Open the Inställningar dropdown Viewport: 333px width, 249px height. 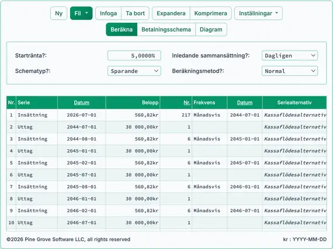(258, 13)
